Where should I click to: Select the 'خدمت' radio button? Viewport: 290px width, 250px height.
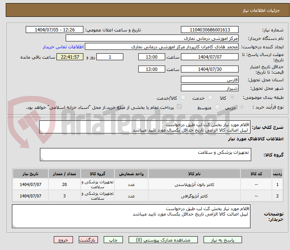pos(210,97)
